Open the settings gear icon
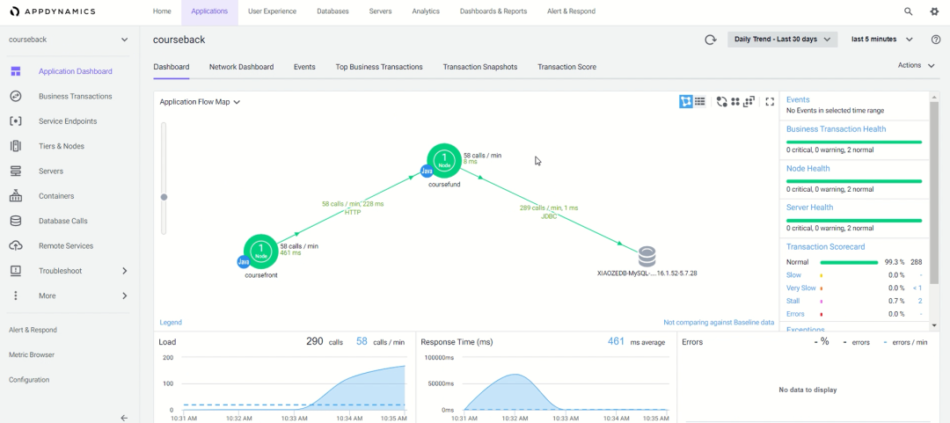Screen dimensions: 950x423 point(934,11)
